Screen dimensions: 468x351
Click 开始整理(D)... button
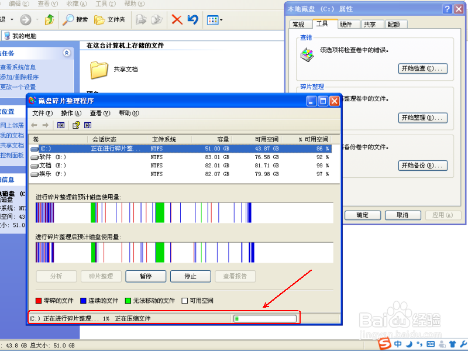pos(422,118)
